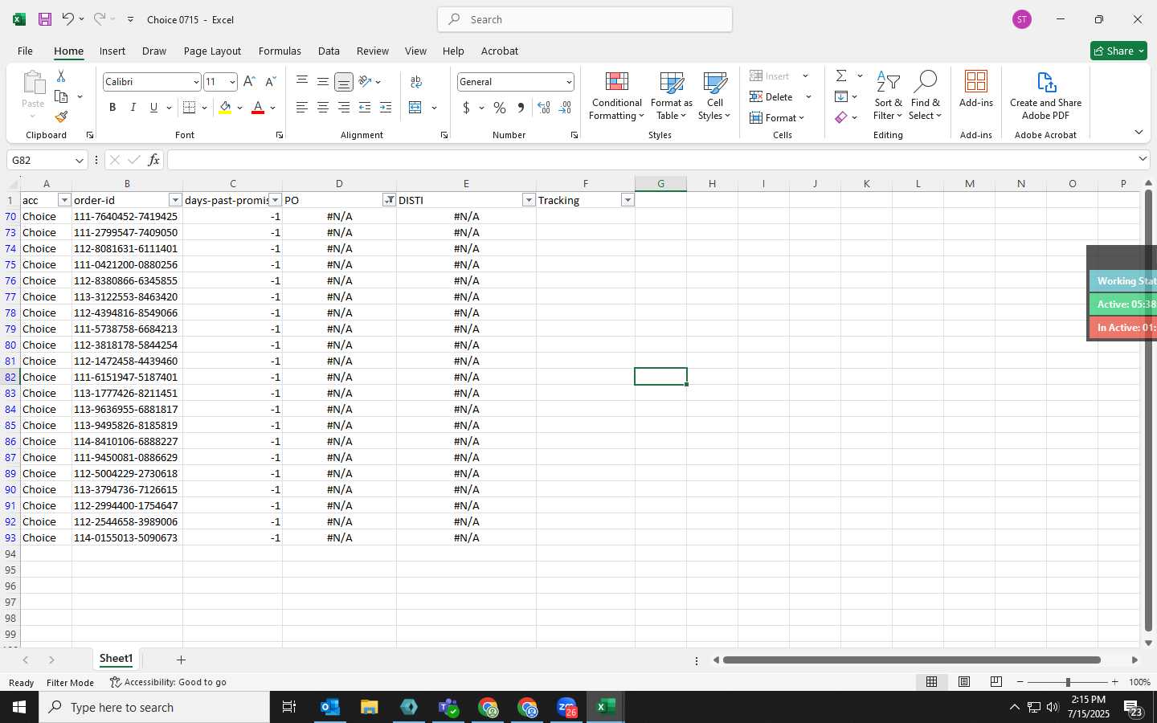Click the Decrease Decimal icon
The width and height of the screenshot is (1157, 723).
pyautogui.click(x=565, y=108)
